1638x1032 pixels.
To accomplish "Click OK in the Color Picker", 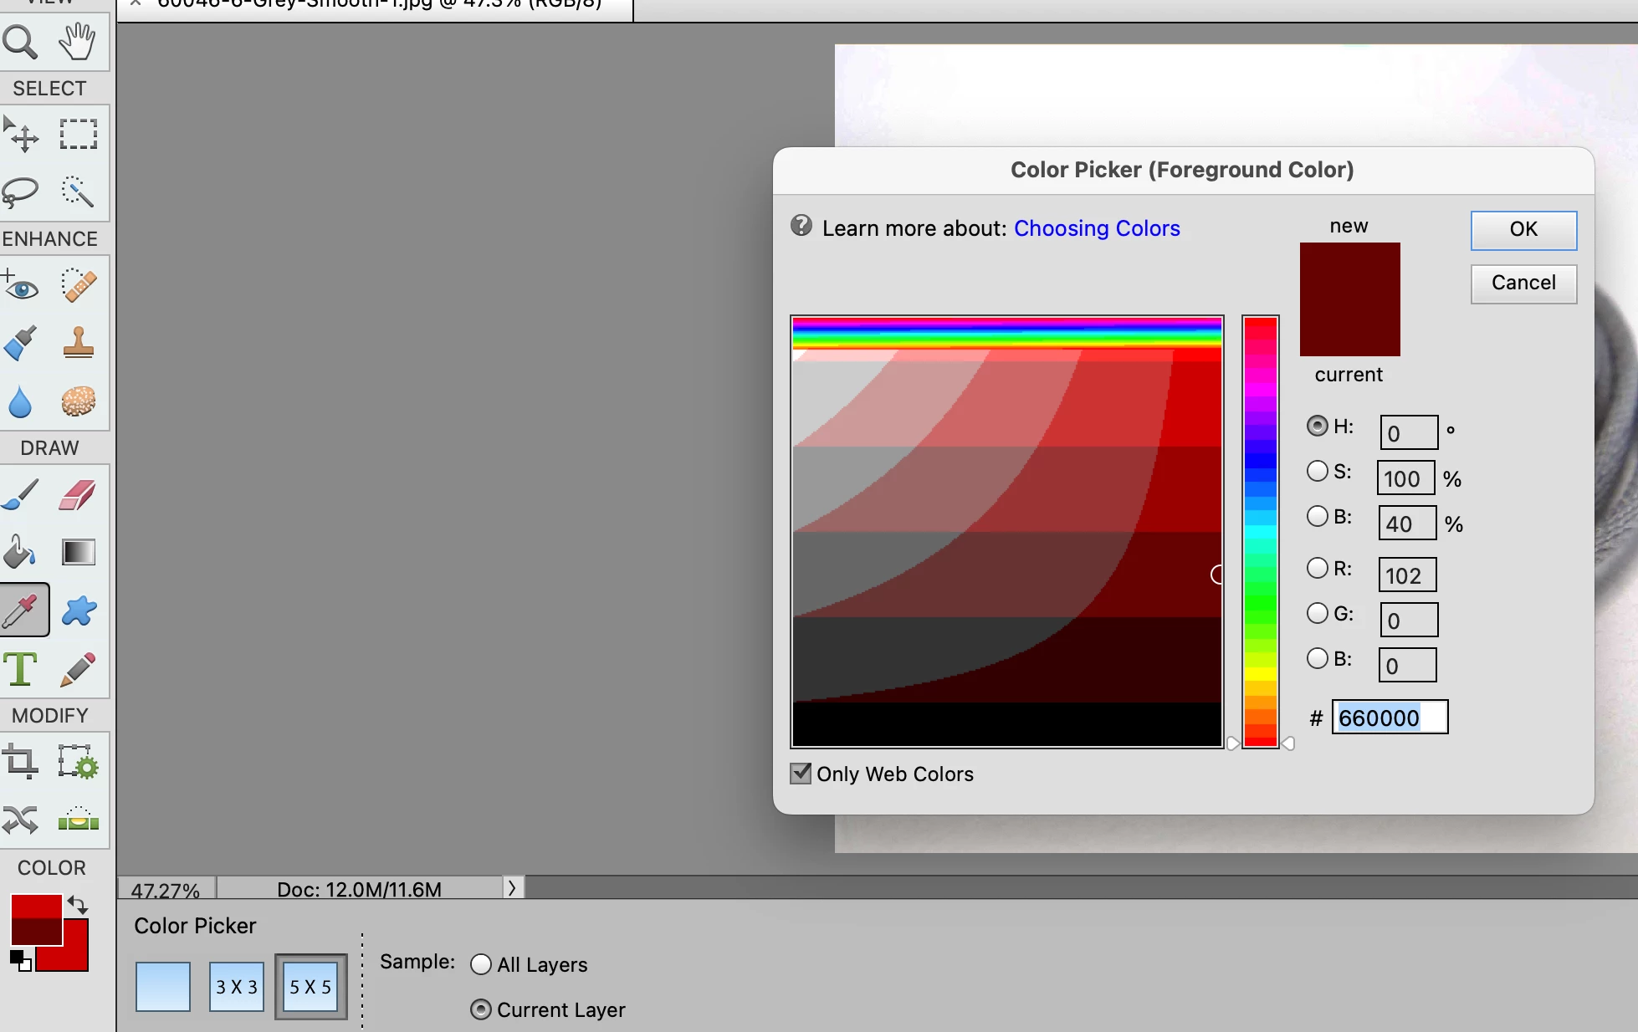I will click(1523, 230).
